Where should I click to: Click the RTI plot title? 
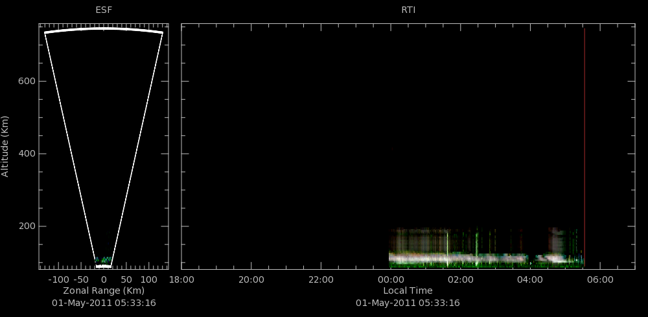coord(408,10)
